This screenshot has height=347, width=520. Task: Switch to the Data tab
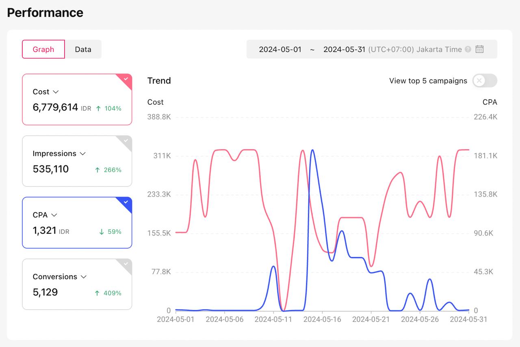tap(83, 49)
